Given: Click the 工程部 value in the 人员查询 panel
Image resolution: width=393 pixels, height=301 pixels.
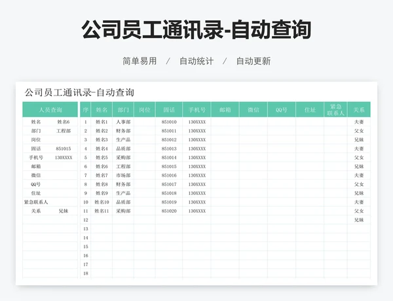Looking at the screenshot, I should (x=64, y=131).
